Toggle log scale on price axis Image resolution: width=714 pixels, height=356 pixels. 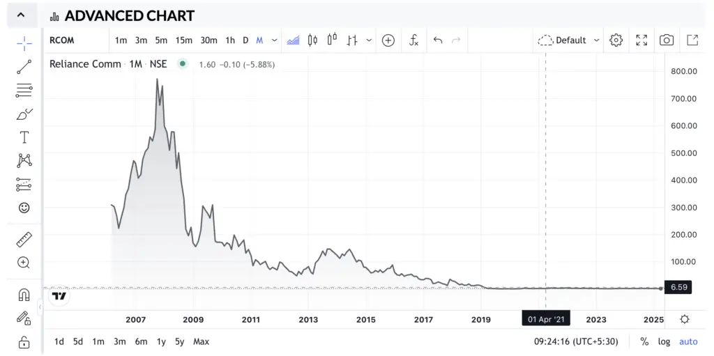664,341
